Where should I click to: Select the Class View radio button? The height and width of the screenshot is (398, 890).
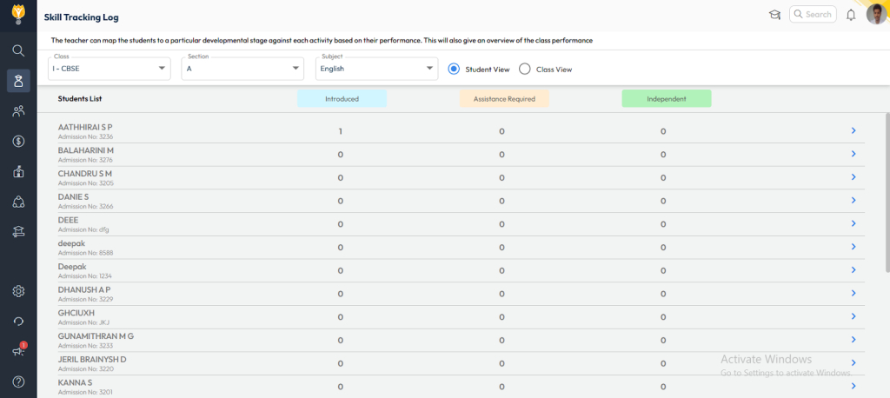pos(524,70)
